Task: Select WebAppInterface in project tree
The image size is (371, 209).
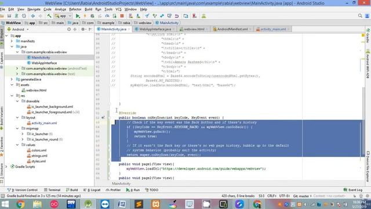Action: 44,63
